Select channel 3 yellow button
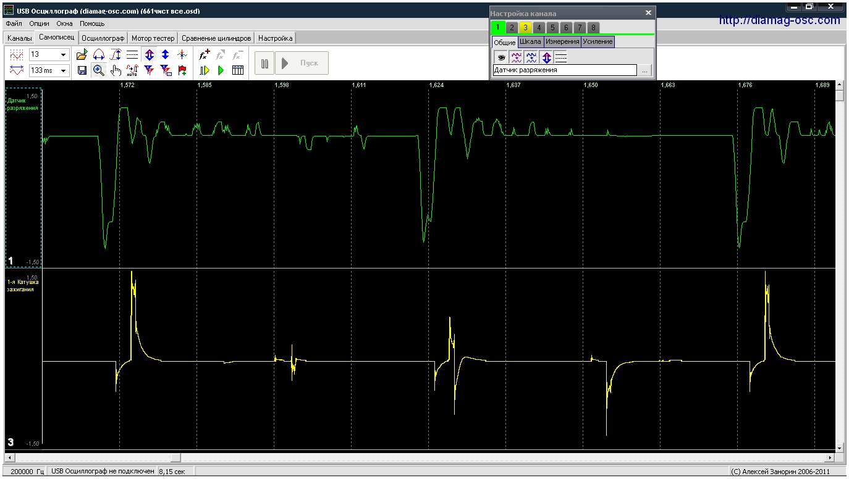 pyautogui.click(x=525, y=28)
